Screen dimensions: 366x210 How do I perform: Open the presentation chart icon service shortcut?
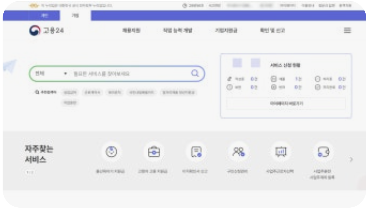click(x=280, y=152)
